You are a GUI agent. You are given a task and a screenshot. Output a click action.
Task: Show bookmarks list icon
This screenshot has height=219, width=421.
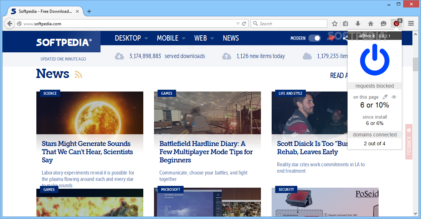click(345, 24)
